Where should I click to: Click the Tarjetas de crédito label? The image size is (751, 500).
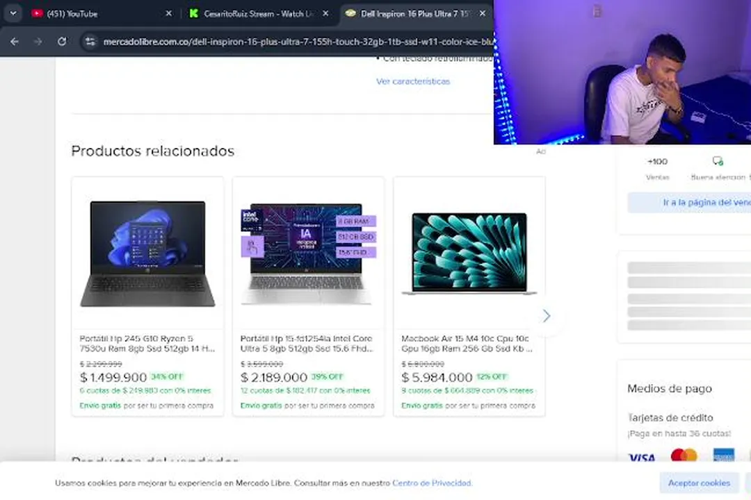pos(670,417)
